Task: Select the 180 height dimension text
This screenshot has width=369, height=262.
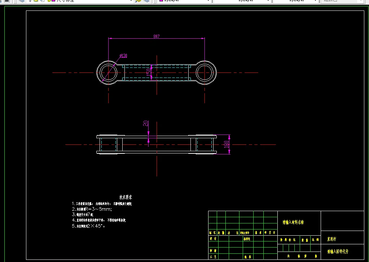Action: [226, 144]
